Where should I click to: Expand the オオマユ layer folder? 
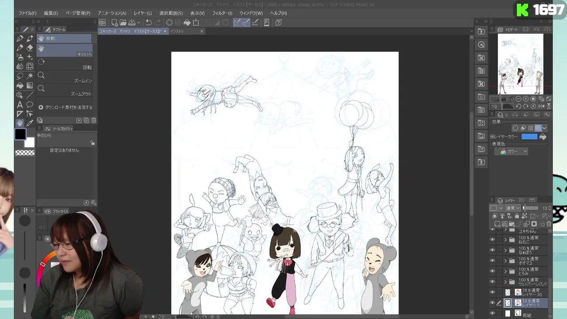(505, 261)
